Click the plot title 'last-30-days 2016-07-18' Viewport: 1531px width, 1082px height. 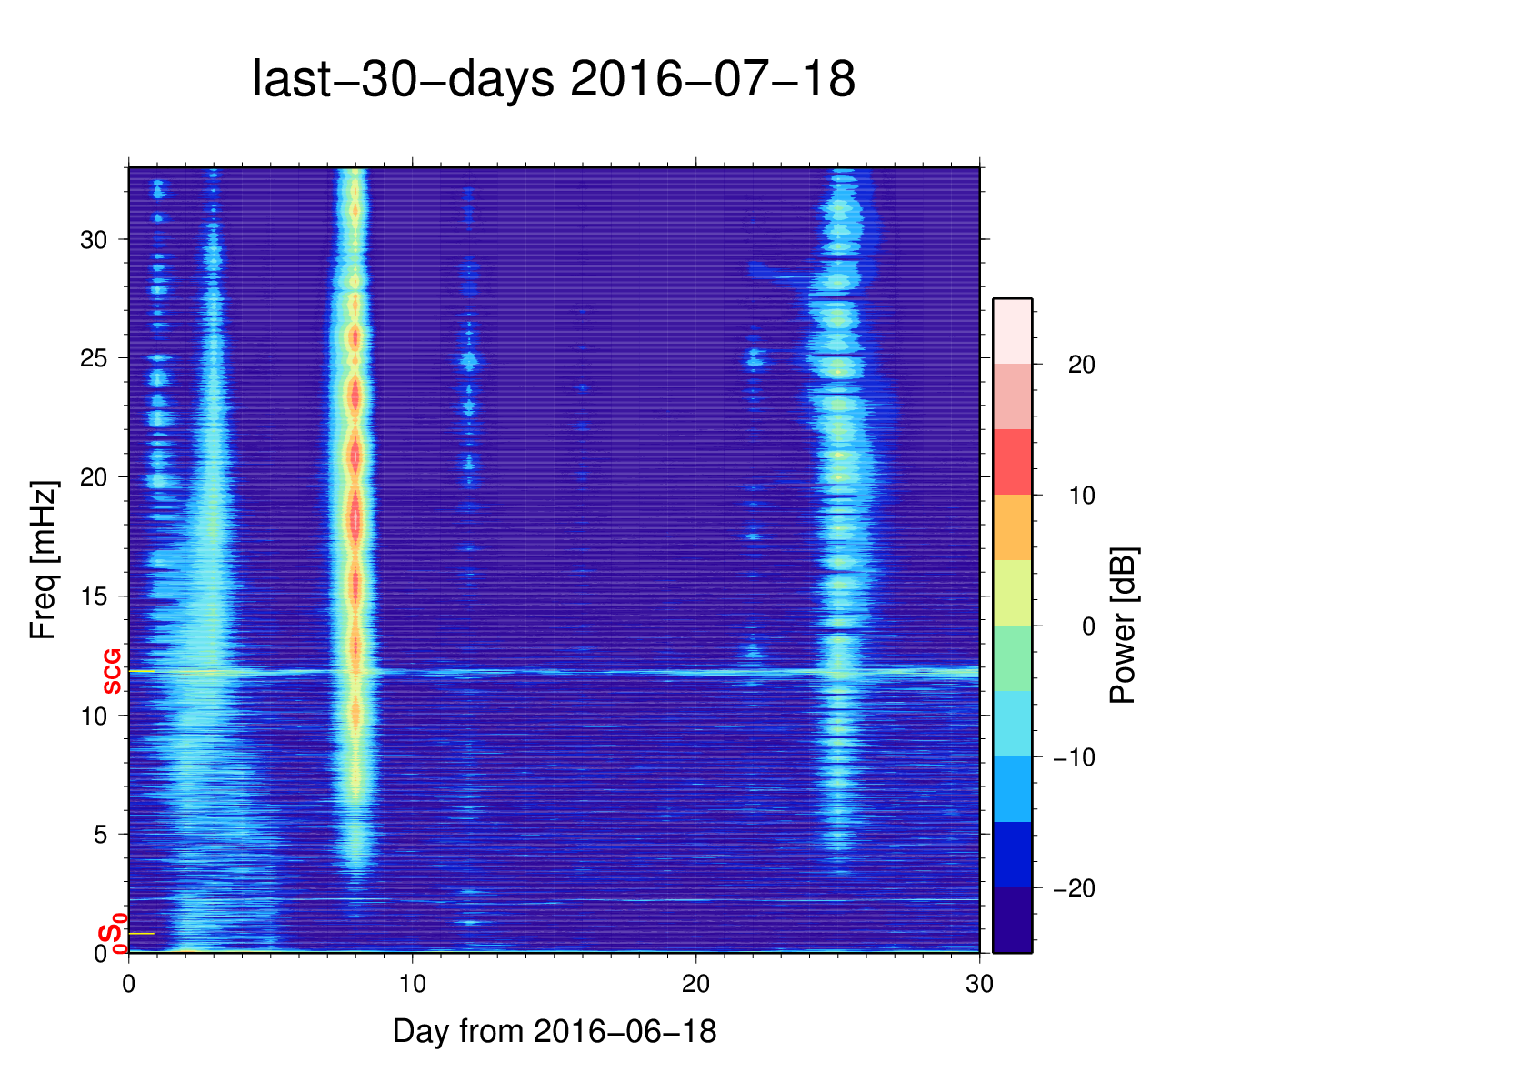pyautogui.click(x=553, y=79)
